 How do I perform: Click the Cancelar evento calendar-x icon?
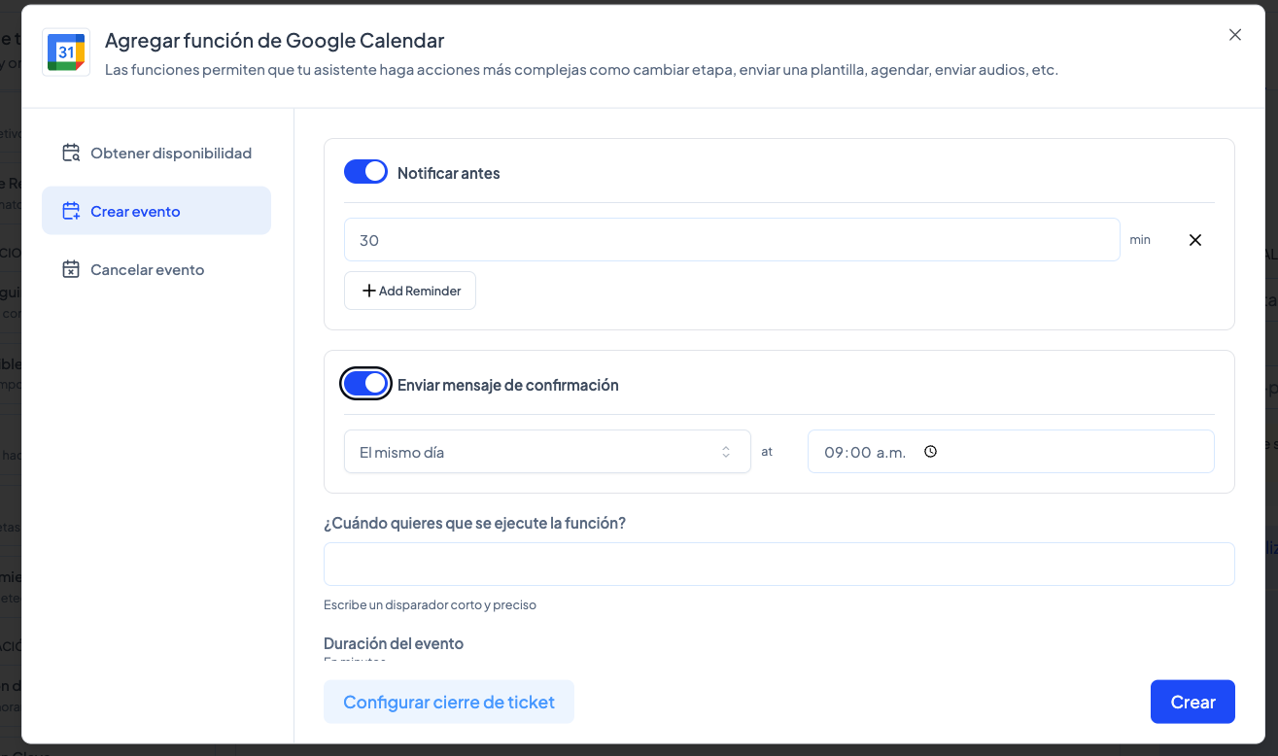pyautogui.click(x=71, y=269)
